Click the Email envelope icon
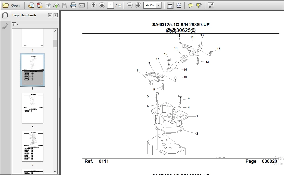The width and height of the screenshot is (284, 175). 82,5
